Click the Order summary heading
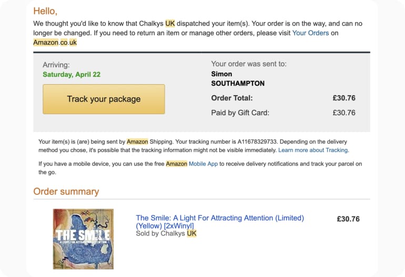Viewport: 405px width, 277px height. 66,191
